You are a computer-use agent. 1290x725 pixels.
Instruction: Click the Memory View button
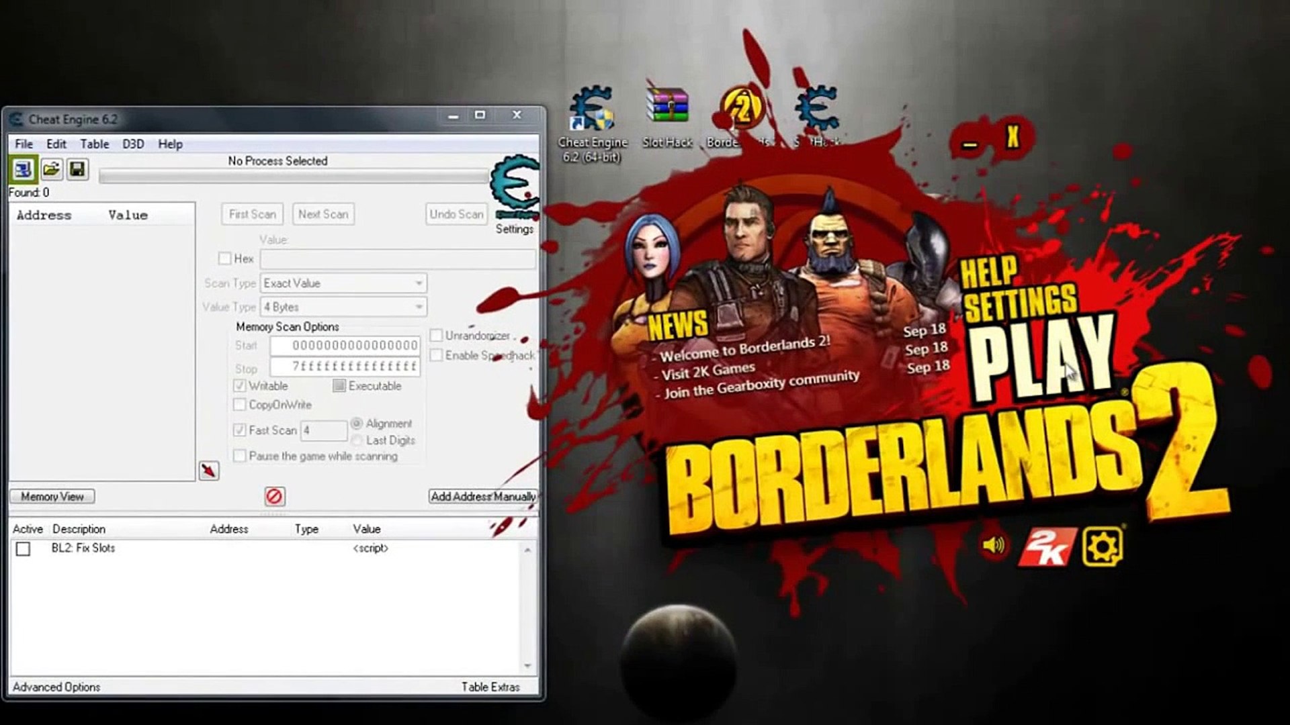[52, 496]
